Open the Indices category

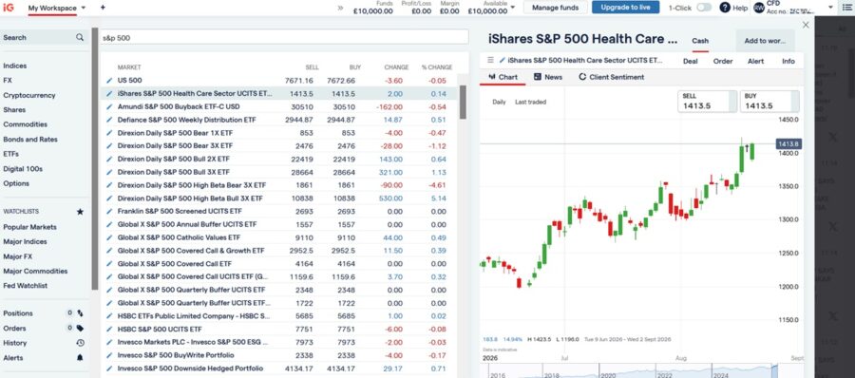coord(15,66)
